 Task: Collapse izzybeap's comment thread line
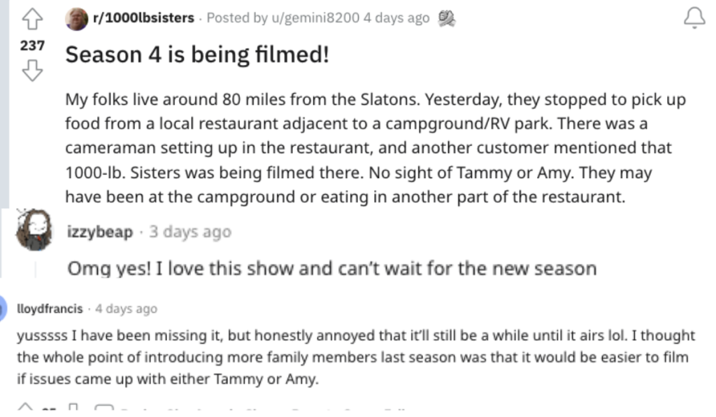(x=36, y=268)
